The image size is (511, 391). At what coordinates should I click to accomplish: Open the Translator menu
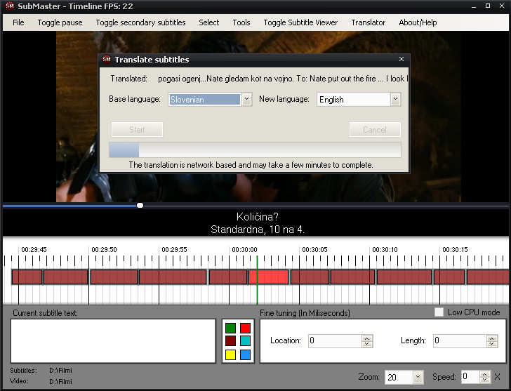[x=369, y=22]
